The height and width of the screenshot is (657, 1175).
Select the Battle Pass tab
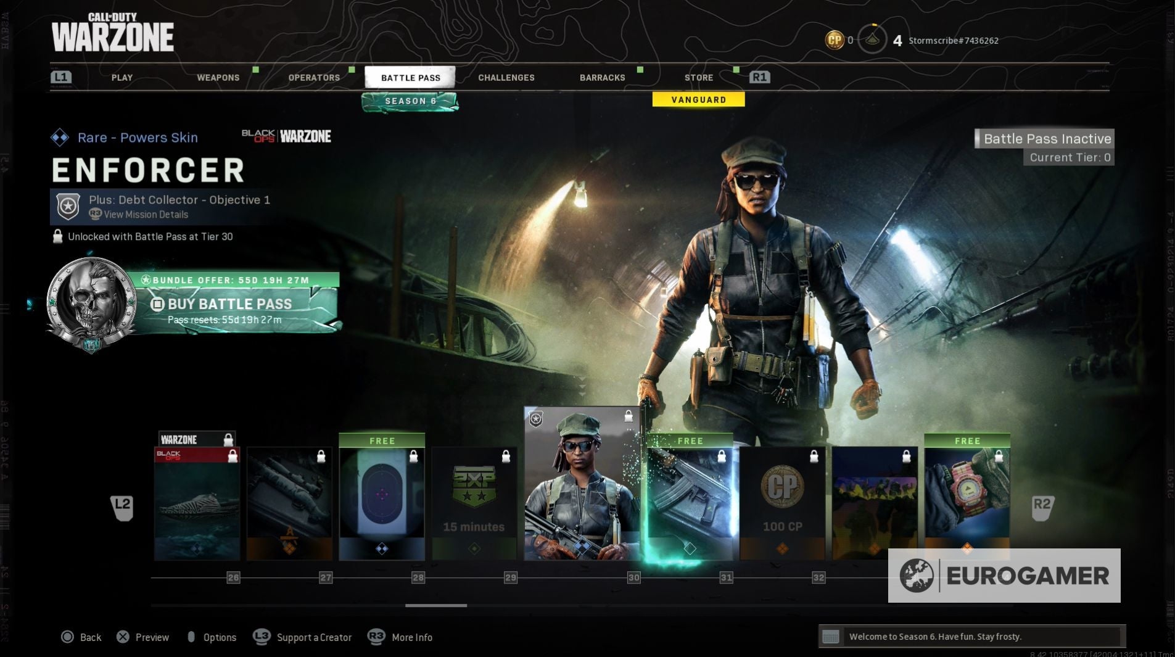point(410,78)
